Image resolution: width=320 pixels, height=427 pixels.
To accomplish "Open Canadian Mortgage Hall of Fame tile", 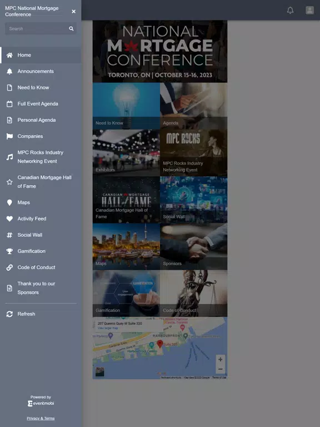I will 126,200.
